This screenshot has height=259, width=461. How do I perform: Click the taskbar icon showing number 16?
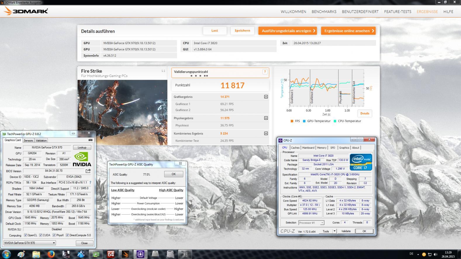point(185,254)
